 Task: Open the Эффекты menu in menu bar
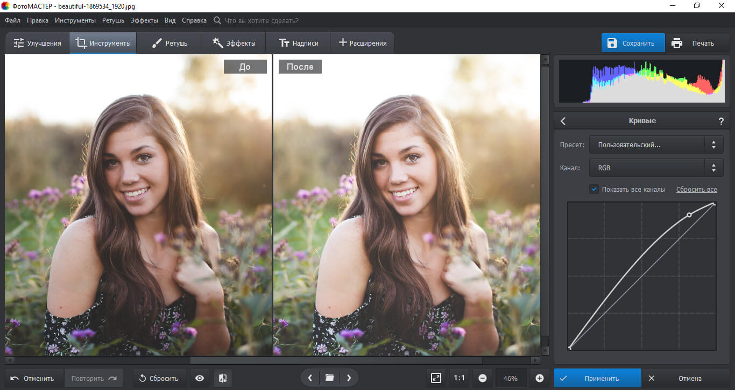pos(144,20)
